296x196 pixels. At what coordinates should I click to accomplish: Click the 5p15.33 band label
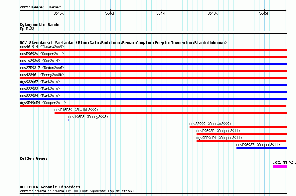point(27,29)
